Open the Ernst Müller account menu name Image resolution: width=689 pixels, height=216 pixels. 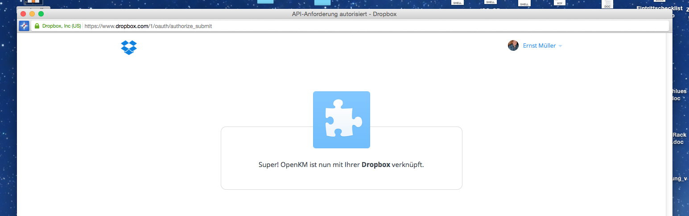coord(539,45)
